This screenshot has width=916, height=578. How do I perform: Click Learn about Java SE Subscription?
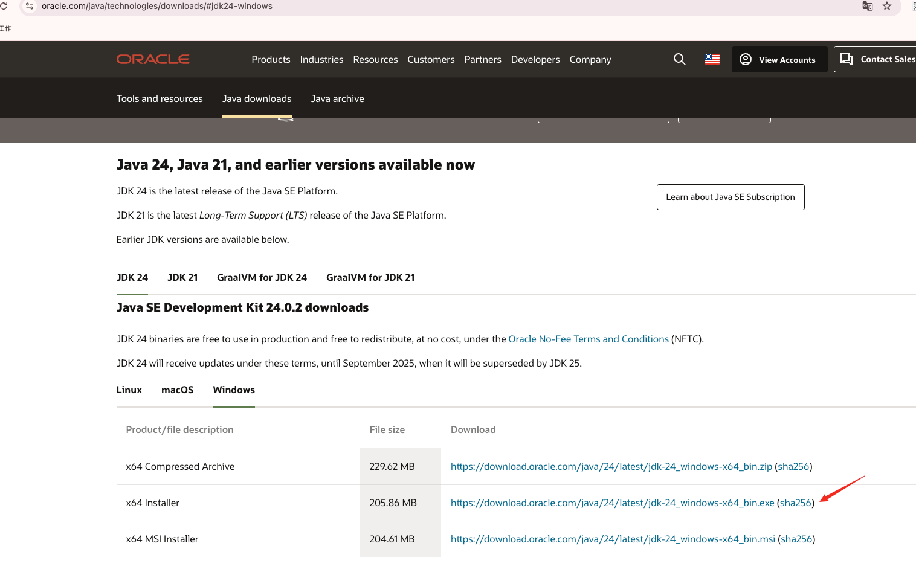[x=731, y=197]
